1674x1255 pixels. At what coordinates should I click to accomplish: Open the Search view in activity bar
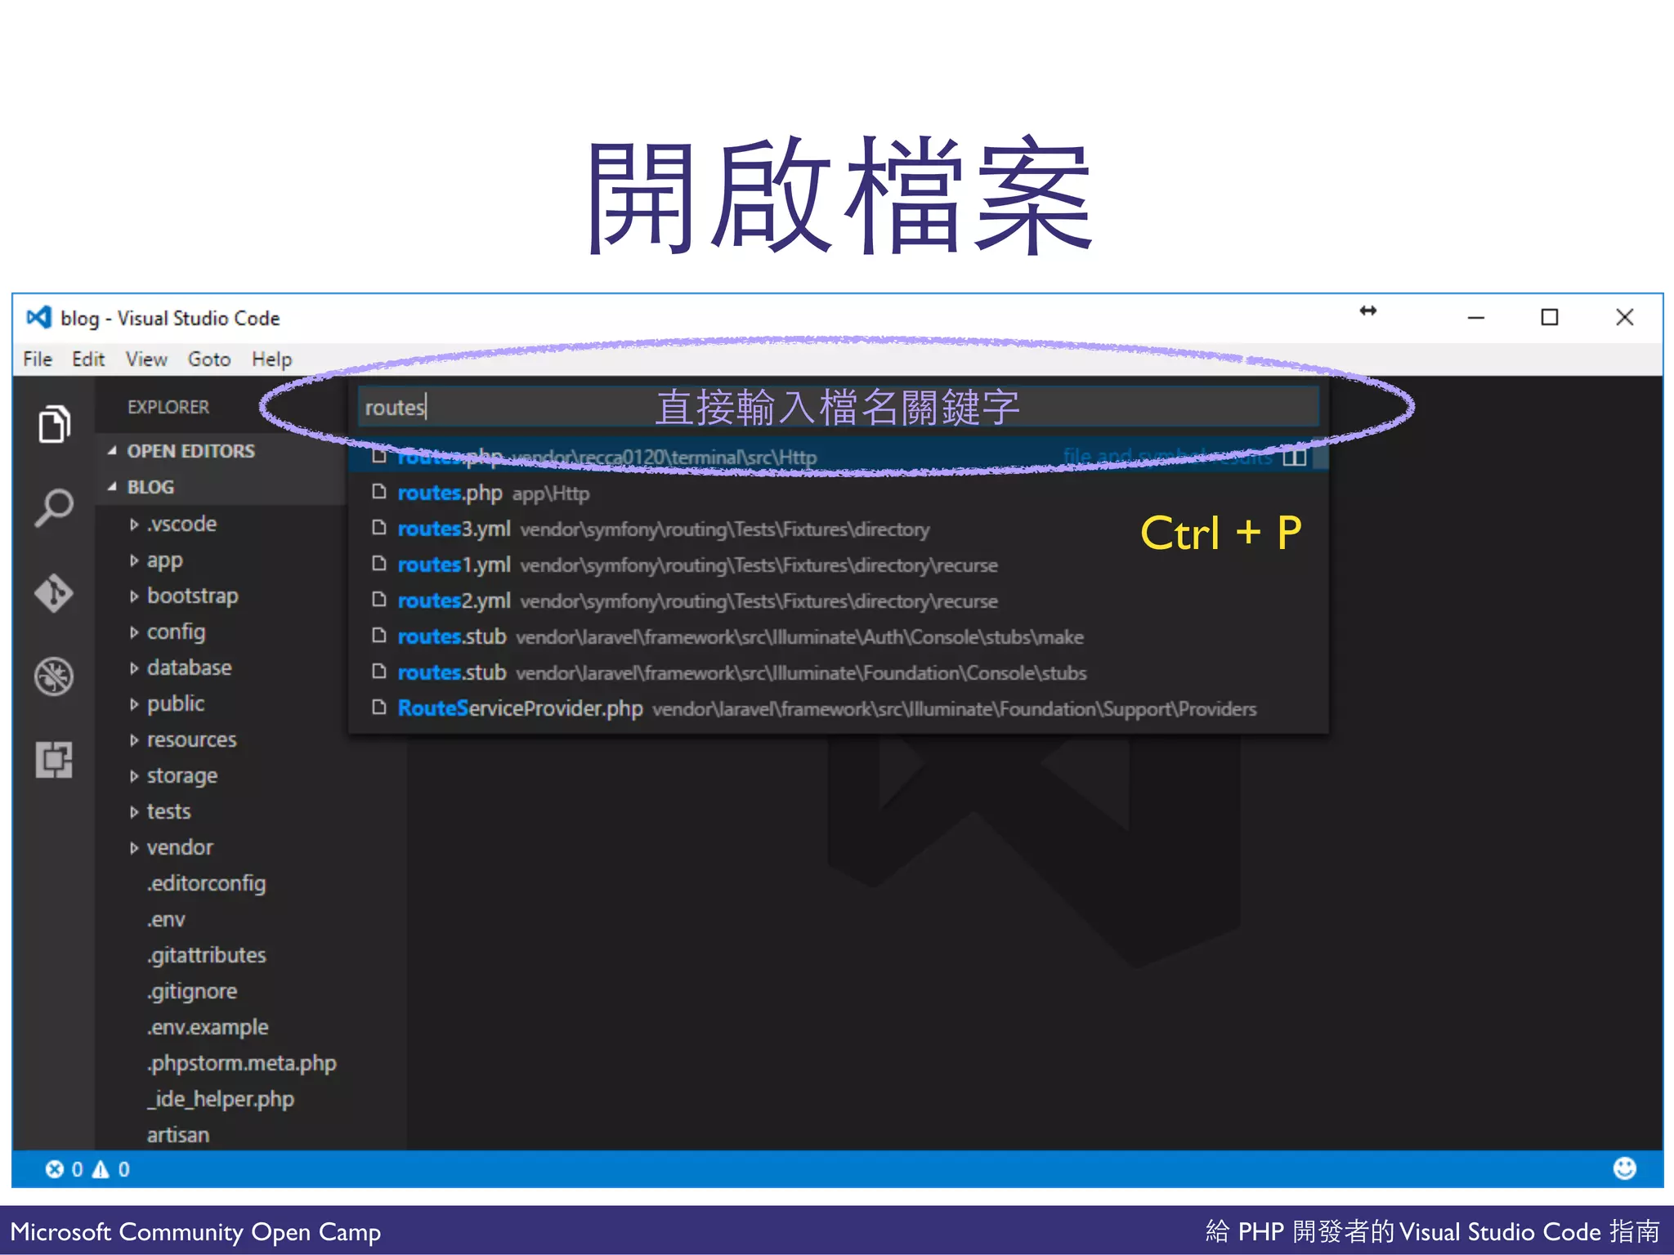coord(54,507)
